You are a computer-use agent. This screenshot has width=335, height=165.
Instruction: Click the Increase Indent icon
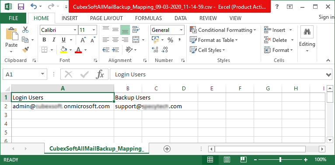coord(115,50)
